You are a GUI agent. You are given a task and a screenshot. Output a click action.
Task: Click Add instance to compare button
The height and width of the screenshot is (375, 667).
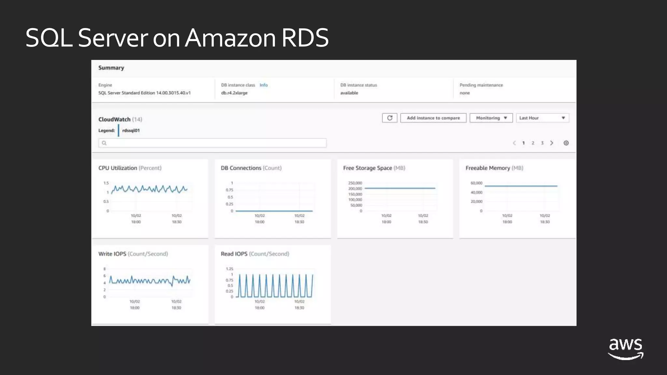[433, 118]
